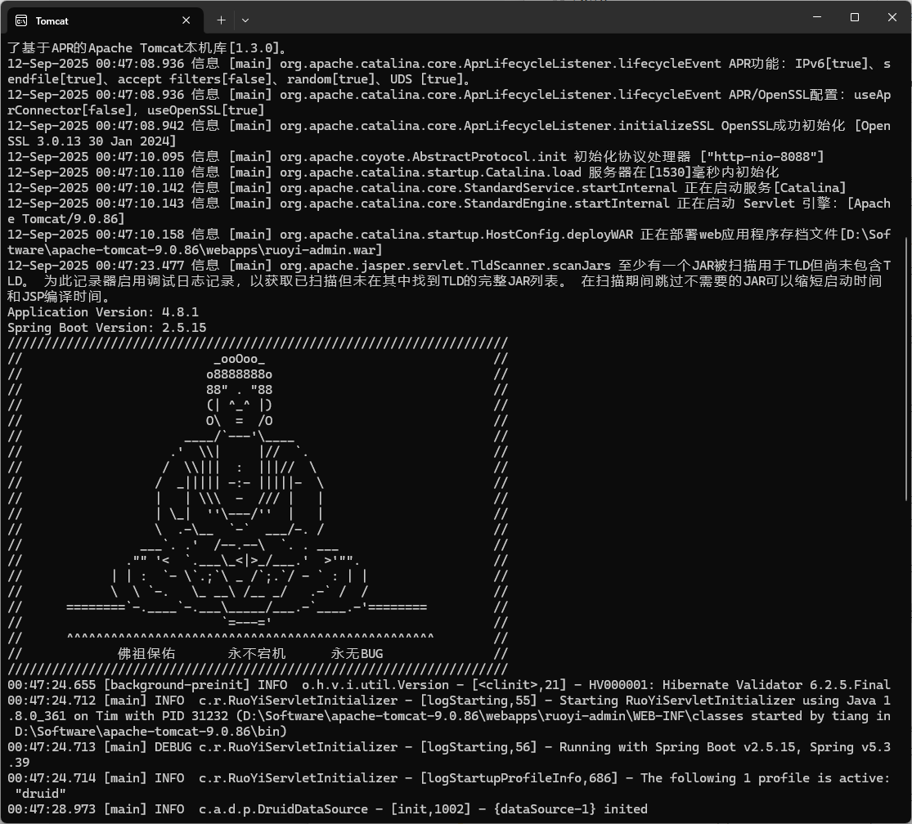Click the "佛祖保佑" banner text
The height and width of the screenshot is (824, 912).
[146, 654]
